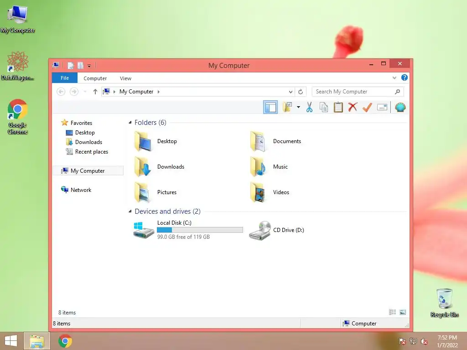
Task: Open the View ribbon tab
Action: tap(125, 78)
